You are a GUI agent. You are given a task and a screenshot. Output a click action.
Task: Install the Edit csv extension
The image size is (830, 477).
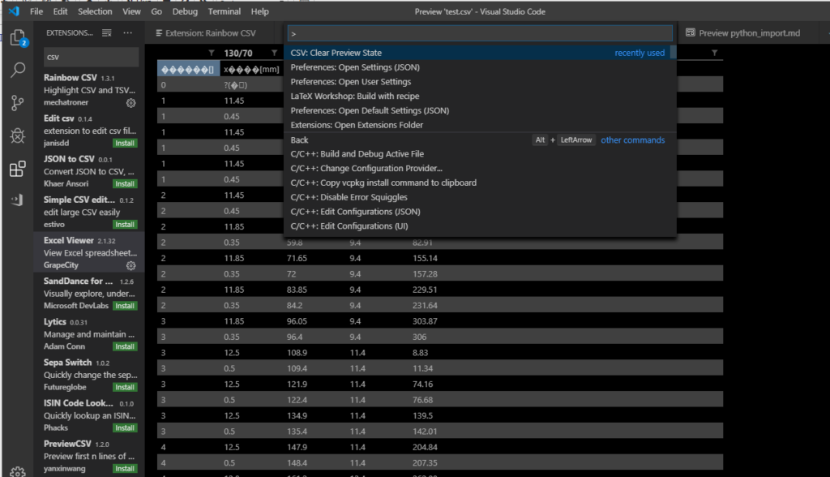125,143
